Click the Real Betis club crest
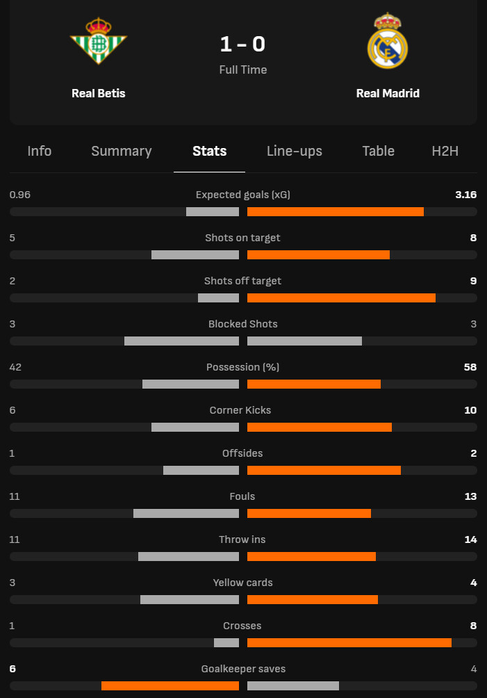Image resolution: width=487 pixels, height=698 pixels. click(x=98, y=41)
